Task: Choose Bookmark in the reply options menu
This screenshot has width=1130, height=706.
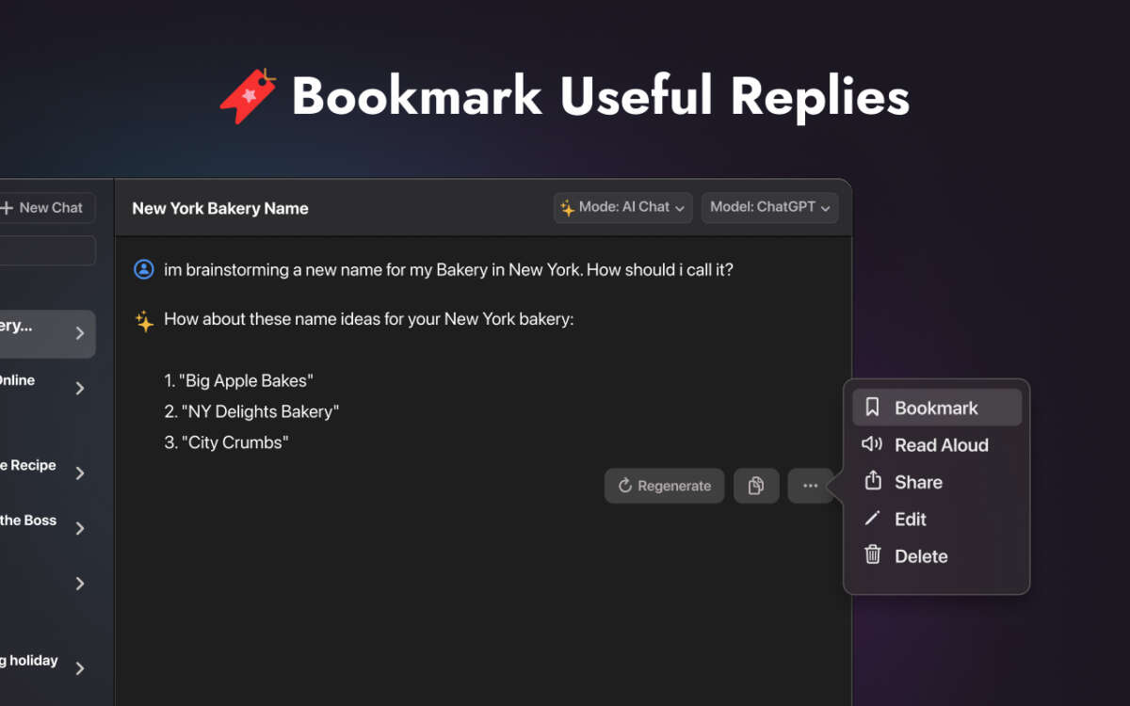Action: [936, 408]
